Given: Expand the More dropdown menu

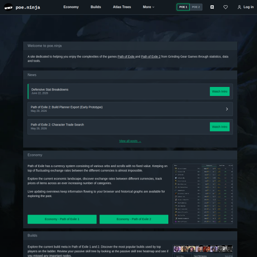Looking at the screenshot, I should 148,7.
